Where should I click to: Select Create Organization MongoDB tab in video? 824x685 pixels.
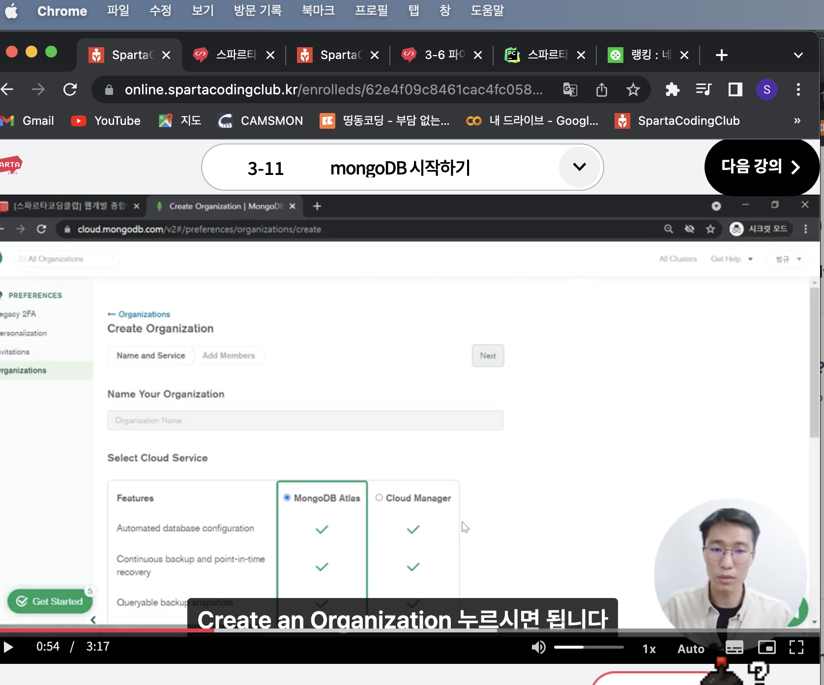click(226, 206)
